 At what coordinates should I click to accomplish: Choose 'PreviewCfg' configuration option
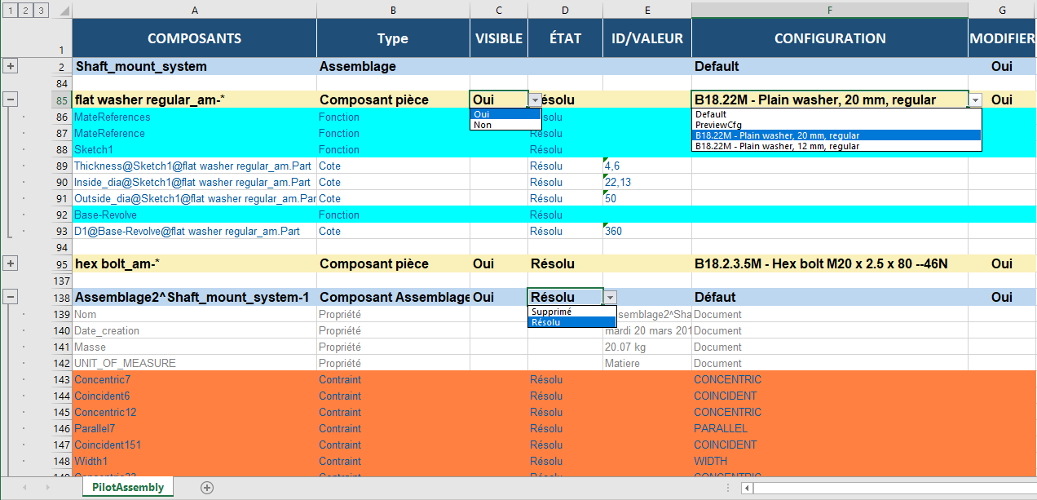tap(718, 125)
